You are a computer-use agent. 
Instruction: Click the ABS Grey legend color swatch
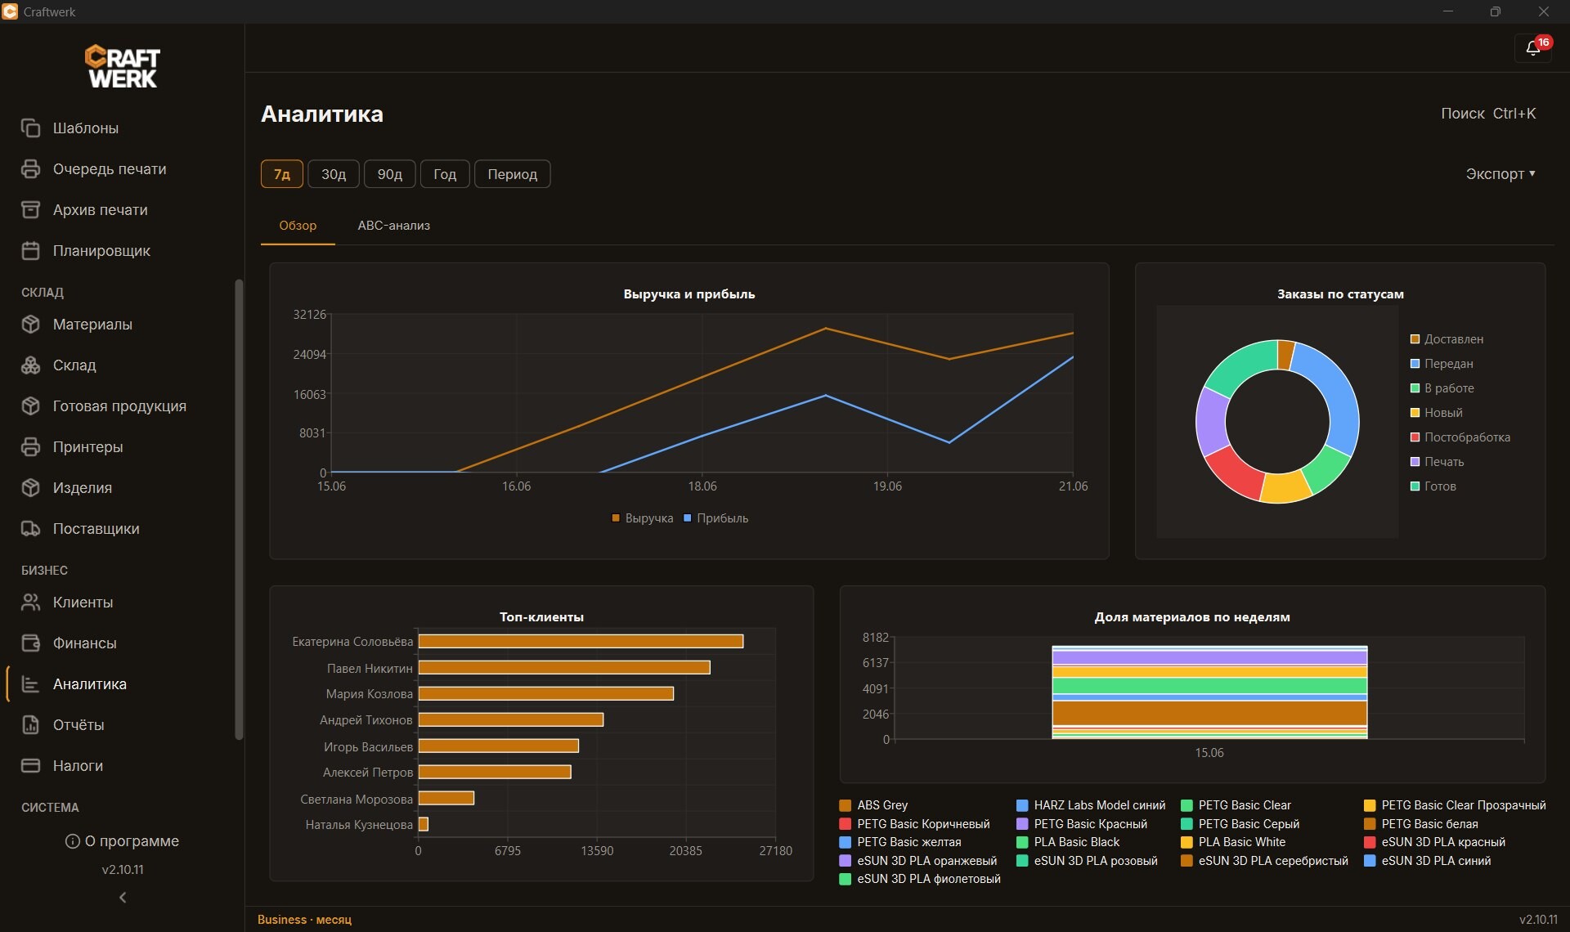click(846, 805)
